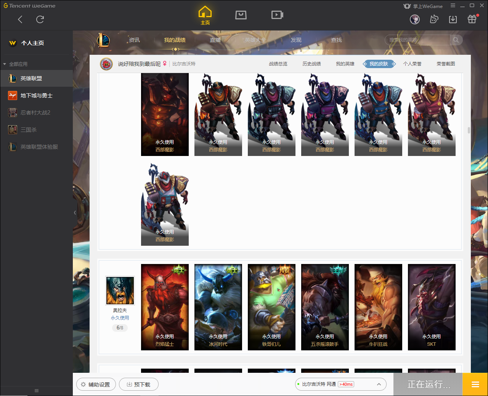Open the yellow launcher menu button
This screenshot has height=396, width=488.
click(x=475, y=384)
